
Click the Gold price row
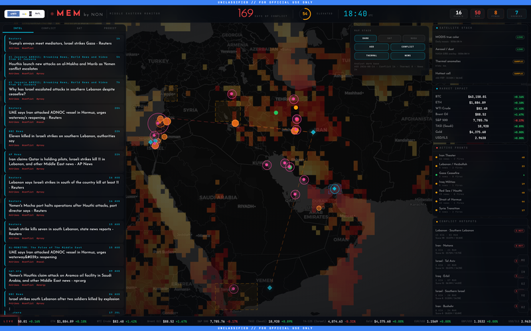point(480,132)
